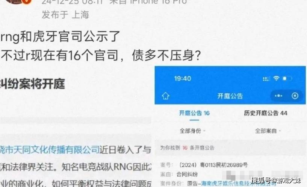Tap the Wi-Fi status icon

click(x=276, y=78)
